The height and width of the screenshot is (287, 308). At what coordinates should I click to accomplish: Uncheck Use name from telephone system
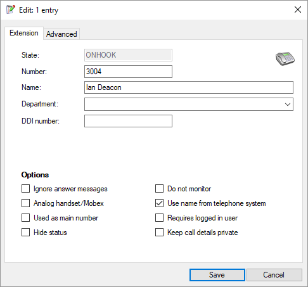click(x=159, y=203)
